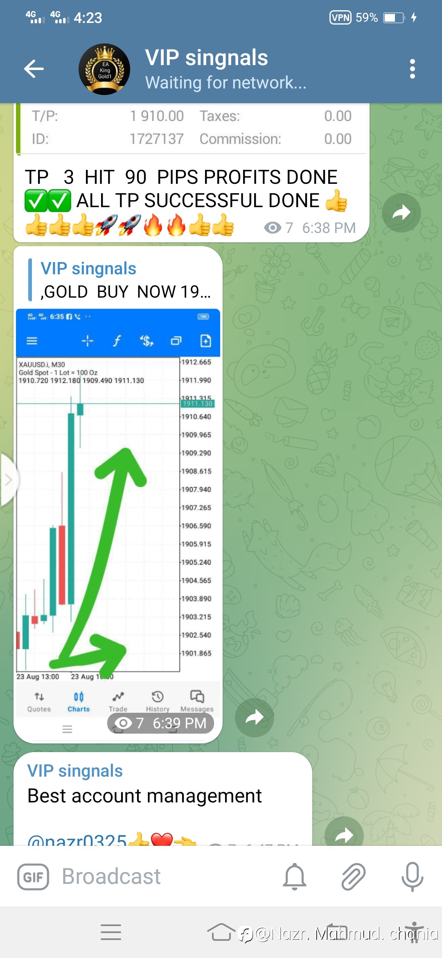The width and height of the screenshot is (442, 958).
Task: Tap History tab in chart screenshot
Action: 158,702
